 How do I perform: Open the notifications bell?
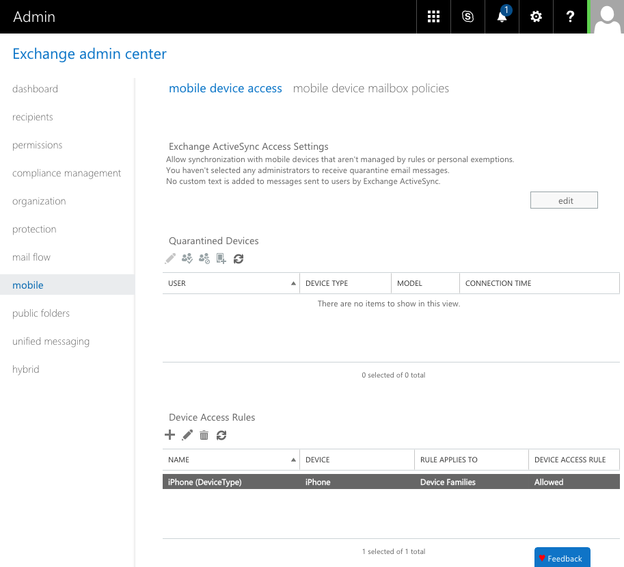click(x=502, y=16)
